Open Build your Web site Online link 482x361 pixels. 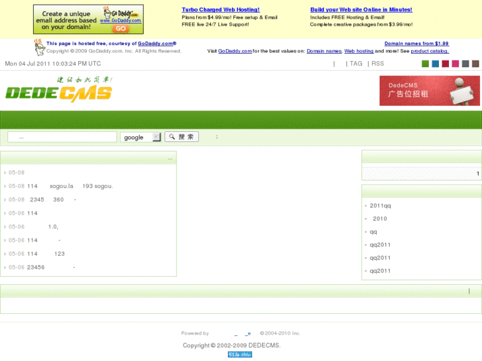click(361, 9)
